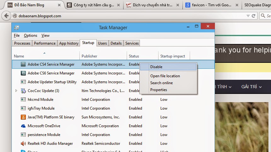Close the Dịch vụ chuyển nhà tab
The width and height of the screenshot is (271, 152).
point(178,5)
